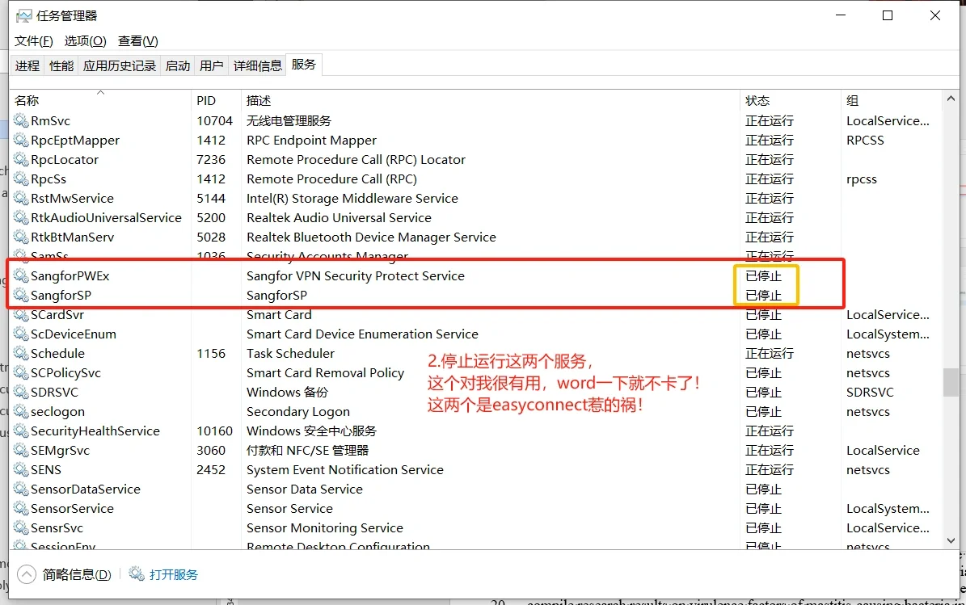This screenshot has height=605, width=966.
Task: Open the 文件(F) menu
Action: click(34, 41)
